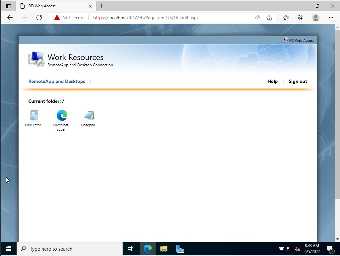Viewport: 340px width, 256px height.
Task: Click the Sign out link
Action: (298, 81)
